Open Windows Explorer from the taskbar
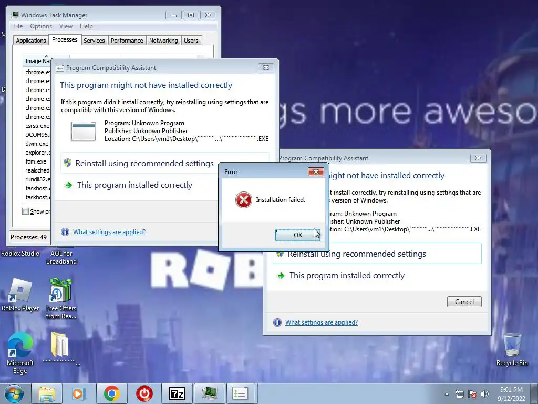 click(47, 393)
